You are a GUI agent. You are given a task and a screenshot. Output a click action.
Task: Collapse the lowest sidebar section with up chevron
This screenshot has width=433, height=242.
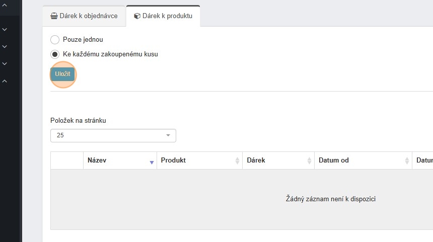tap(5, 81)
